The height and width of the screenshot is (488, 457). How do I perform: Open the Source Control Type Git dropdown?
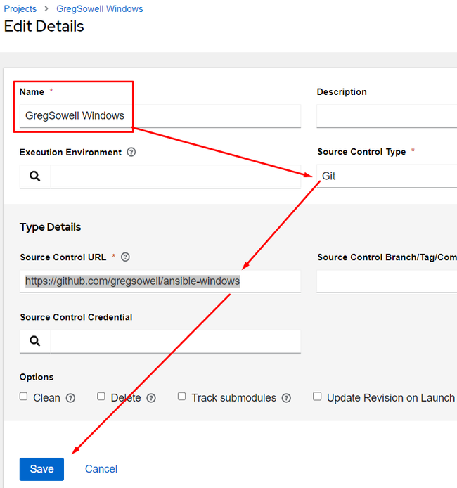[387, 176]
